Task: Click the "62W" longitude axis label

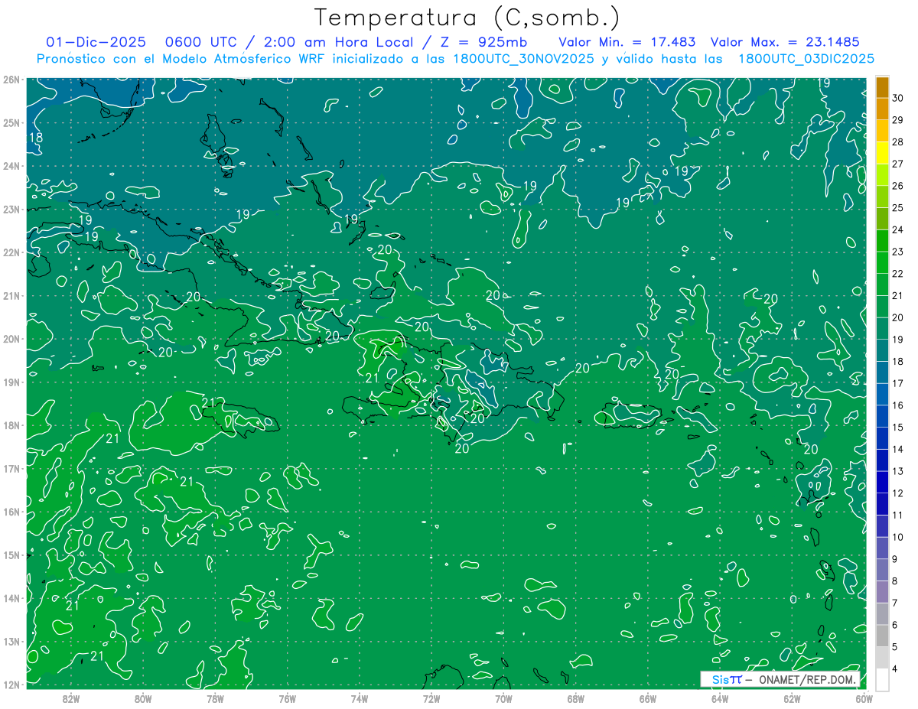Action: 792,698
